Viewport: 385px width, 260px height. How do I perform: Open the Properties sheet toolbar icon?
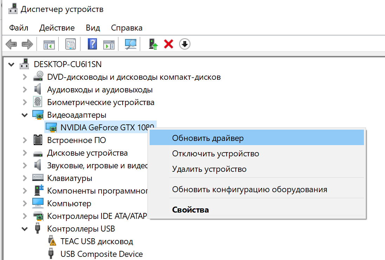click(71, 44)
